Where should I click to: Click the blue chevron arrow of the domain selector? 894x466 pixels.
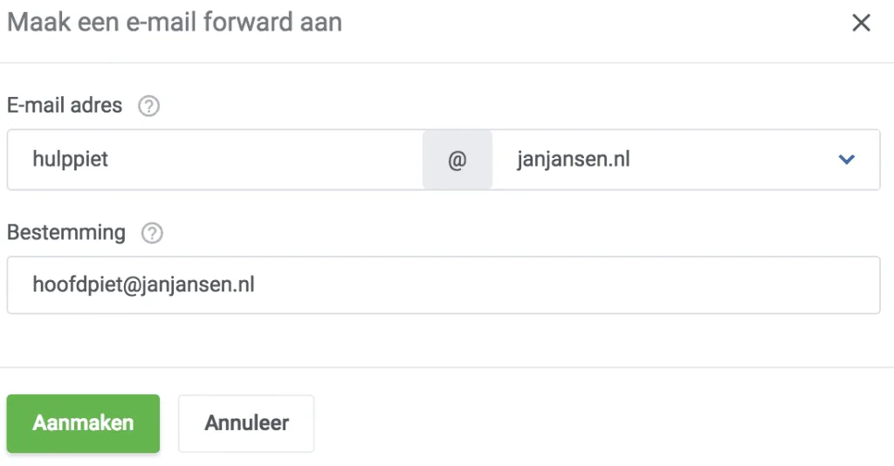(847, 160)
